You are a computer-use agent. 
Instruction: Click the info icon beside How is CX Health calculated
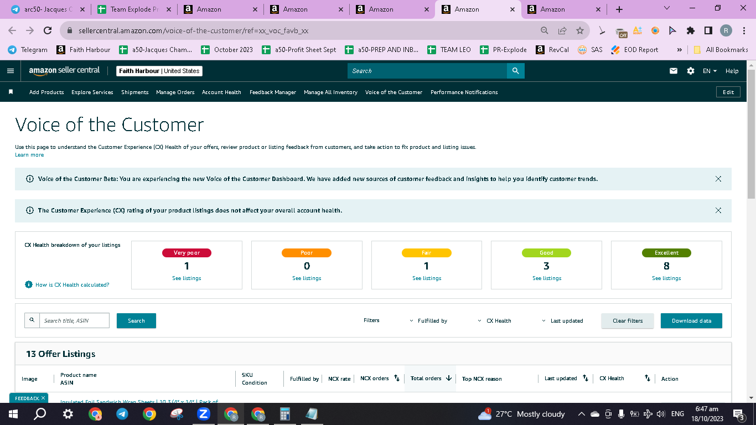tap(29, 284)
